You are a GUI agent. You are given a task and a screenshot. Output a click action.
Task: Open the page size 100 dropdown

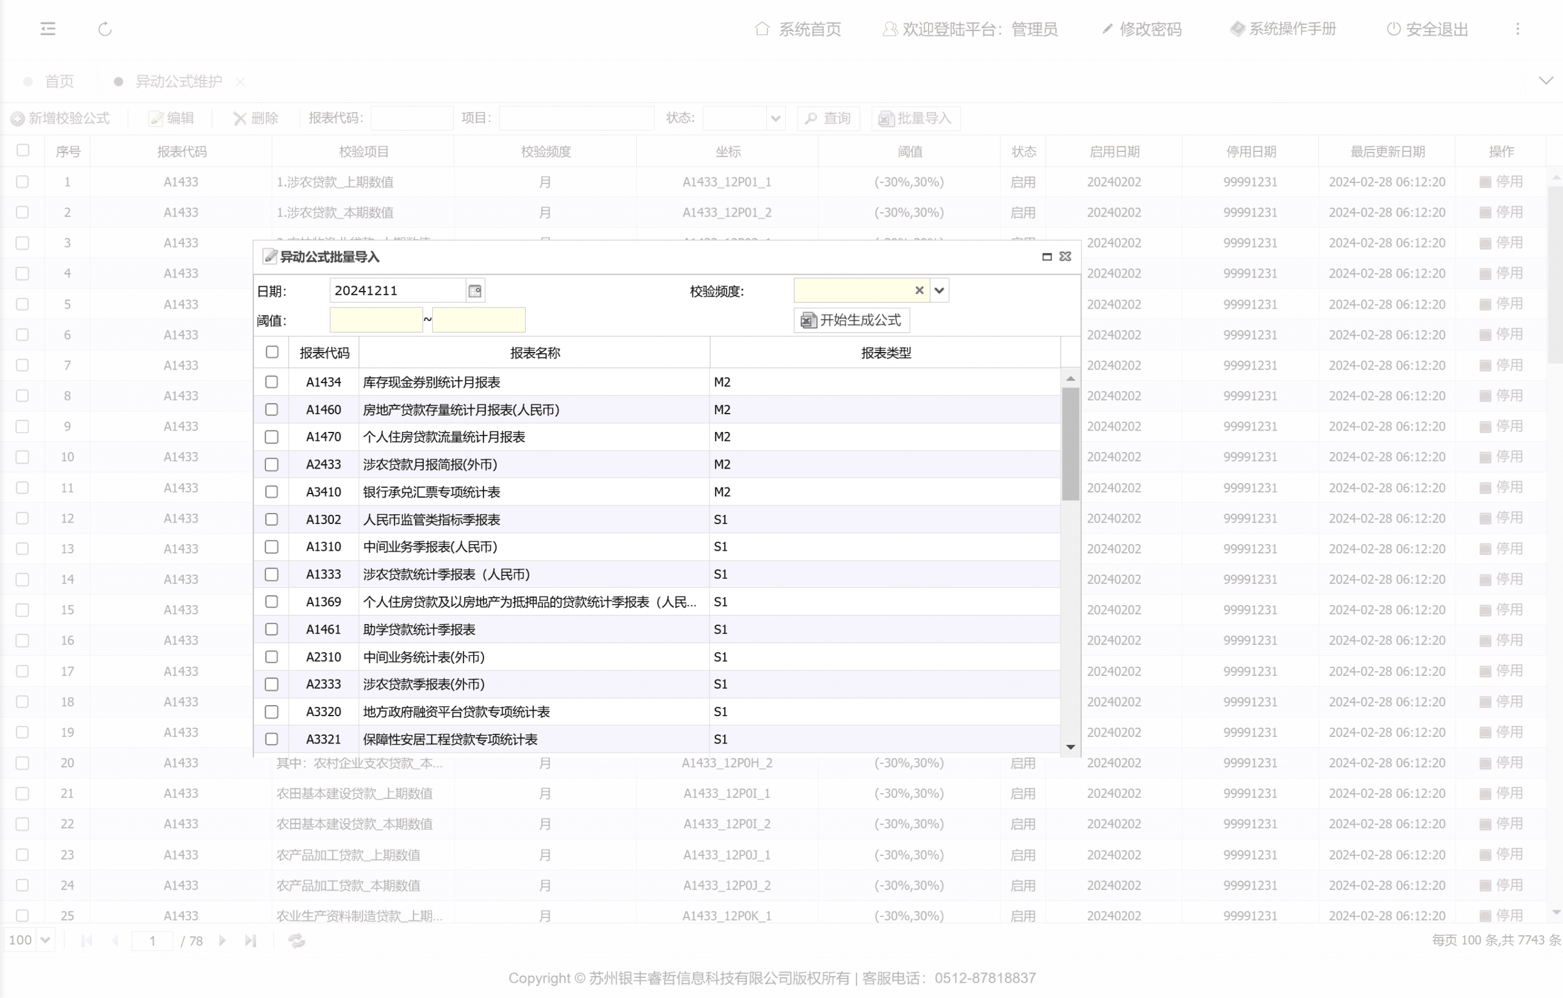pos(45,940)
